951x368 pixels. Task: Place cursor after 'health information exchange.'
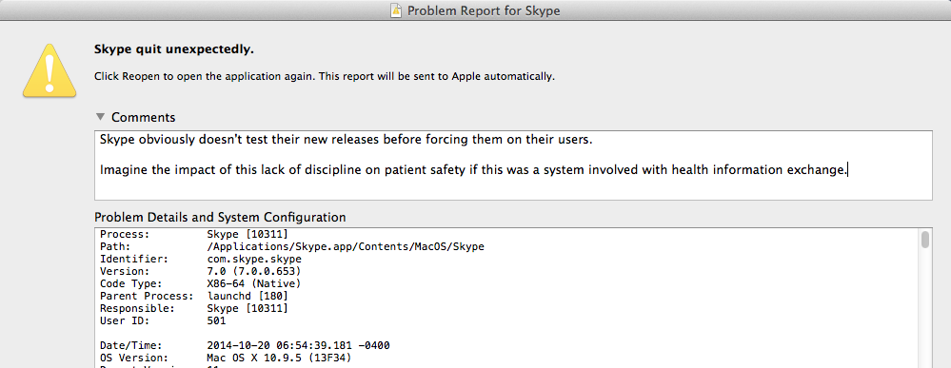pos(848,170)
